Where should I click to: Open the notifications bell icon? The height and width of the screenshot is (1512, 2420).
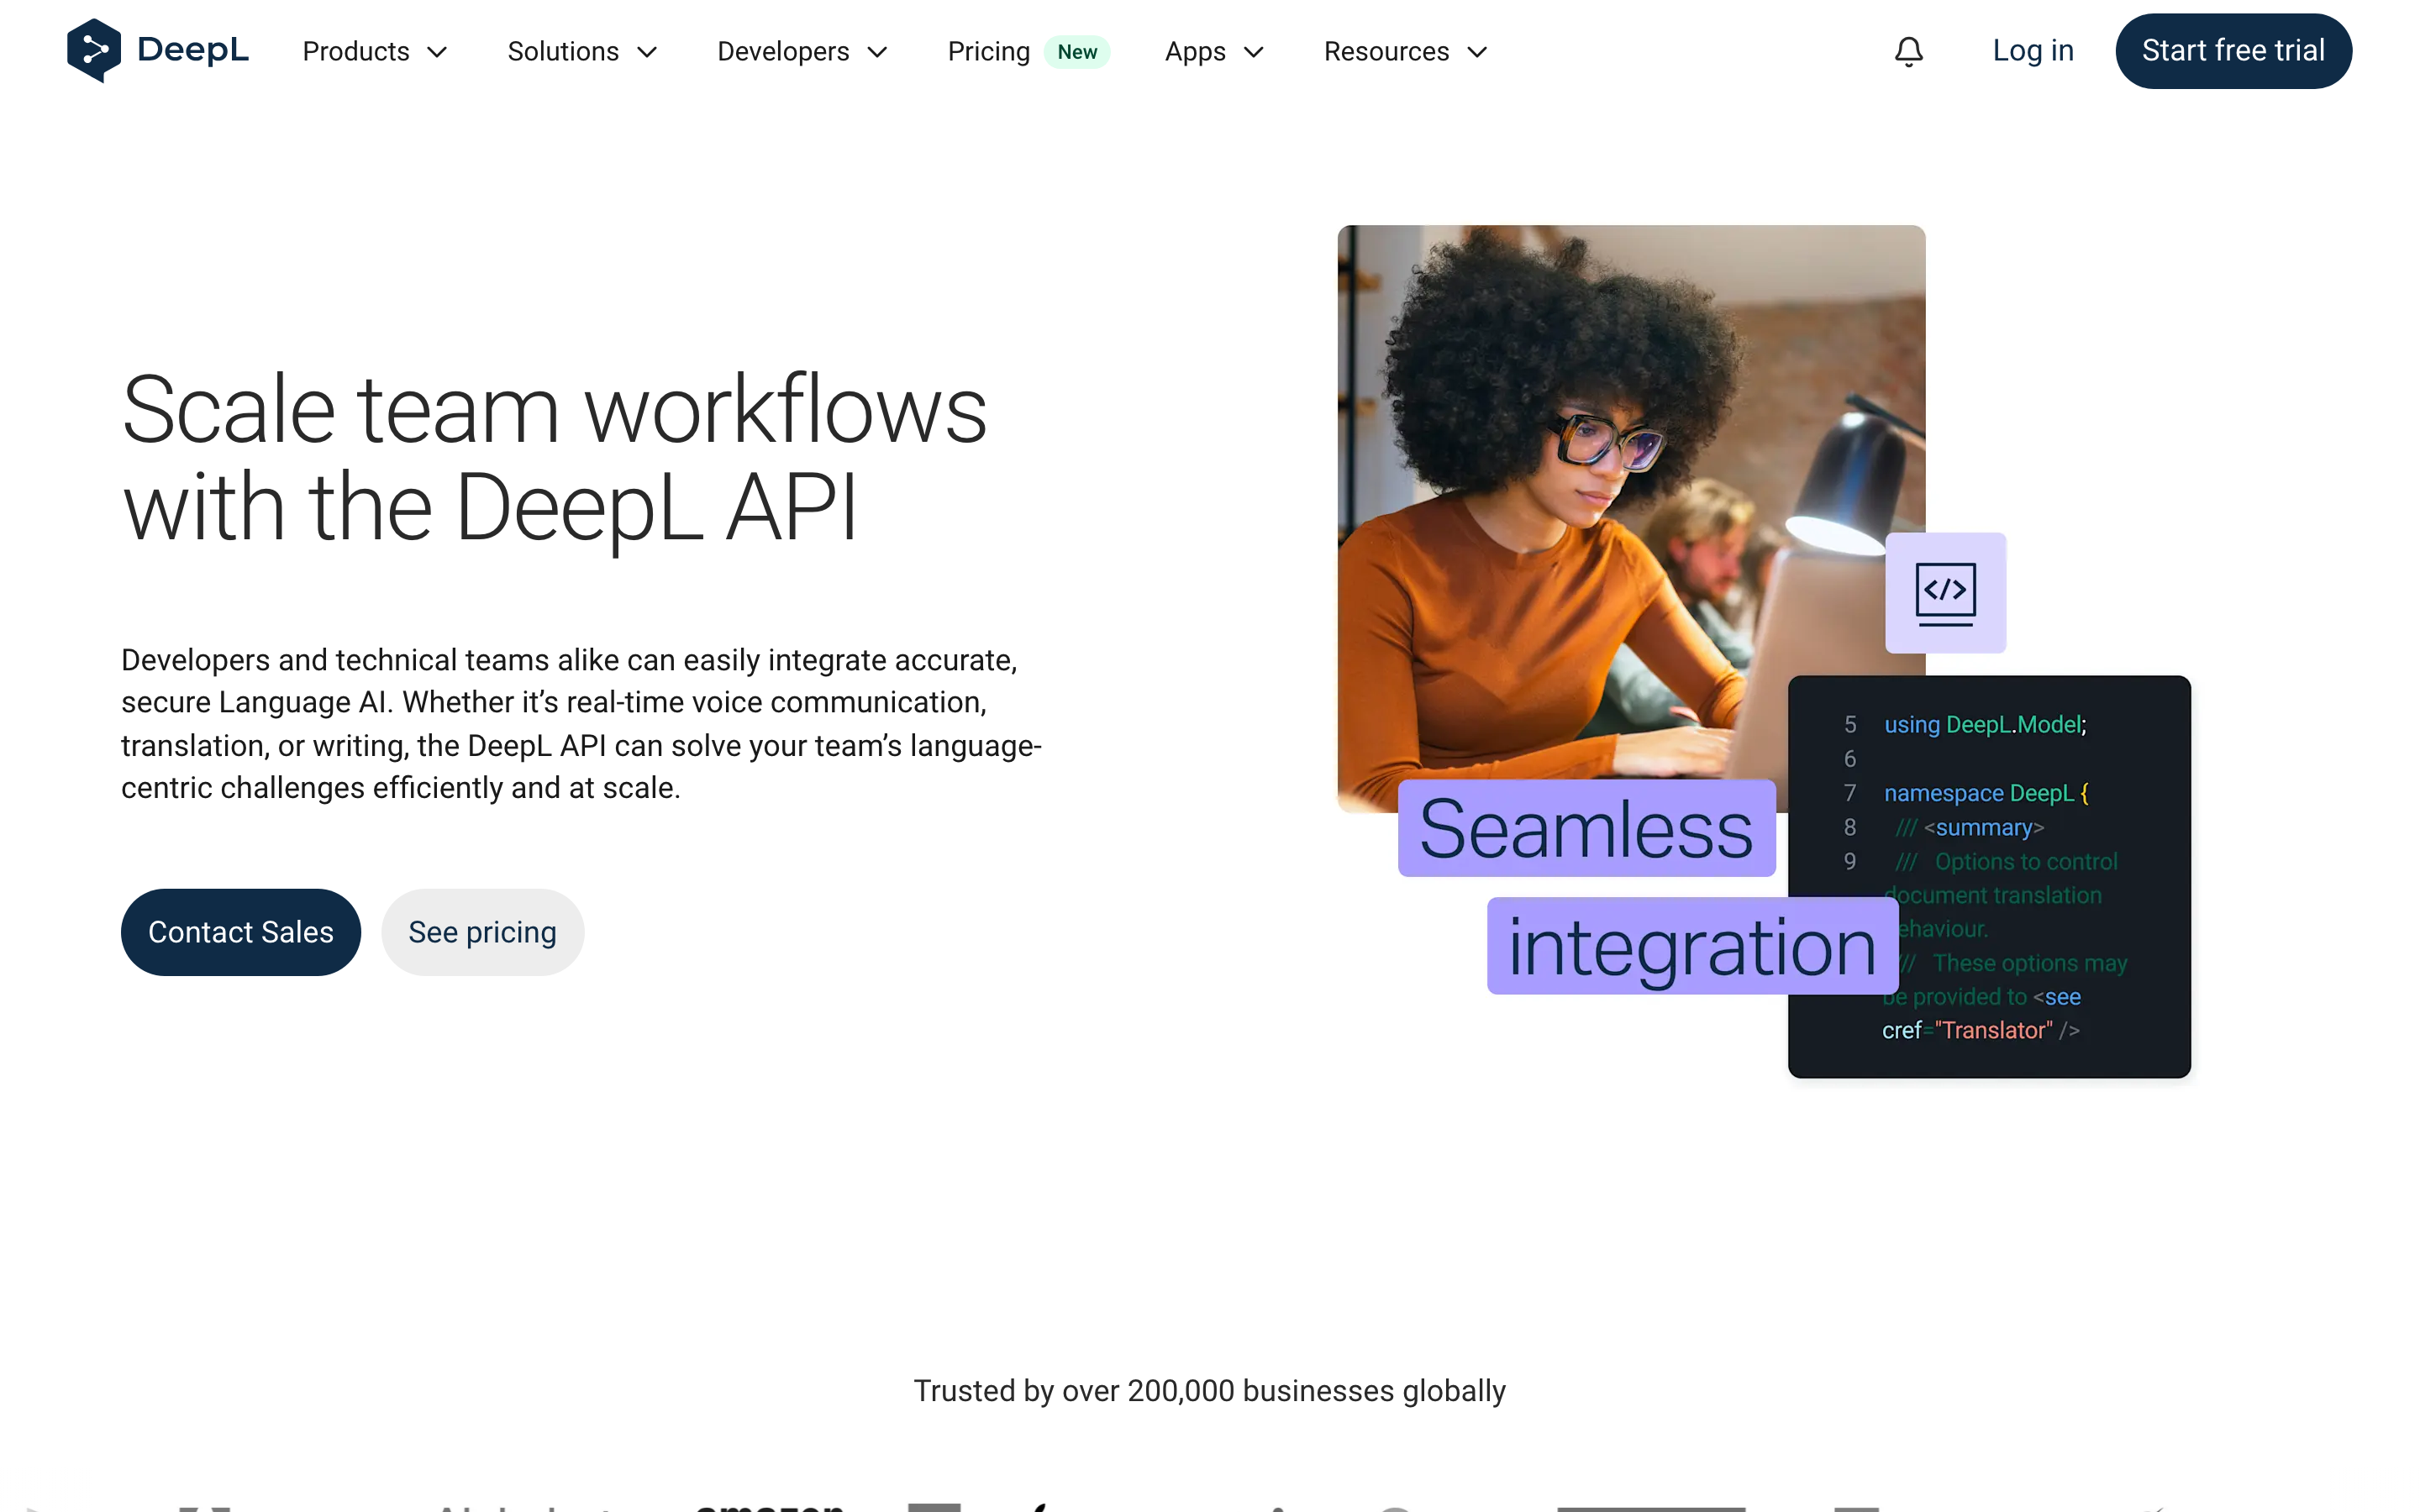pyautogui.click(x=1909, y=51)
